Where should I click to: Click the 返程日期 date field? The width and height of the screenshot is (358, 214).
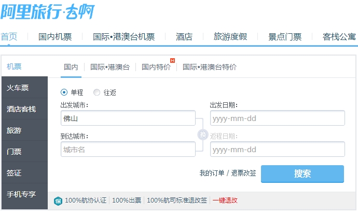click(x=278, y=149)
